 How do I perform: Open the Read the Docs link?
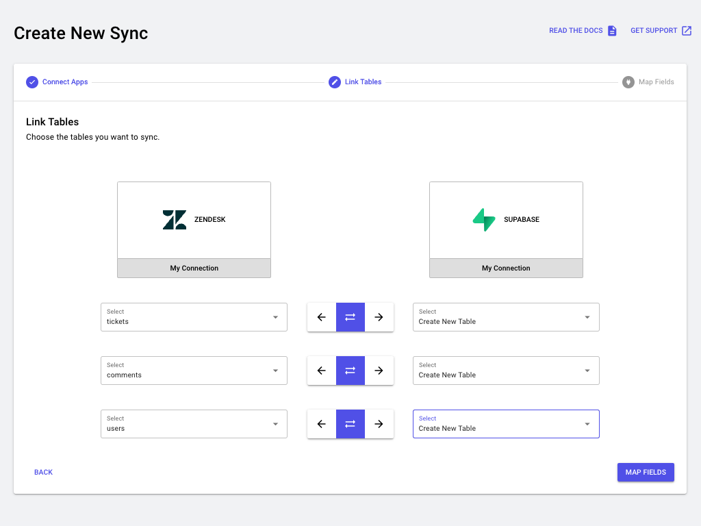(576, 31)
